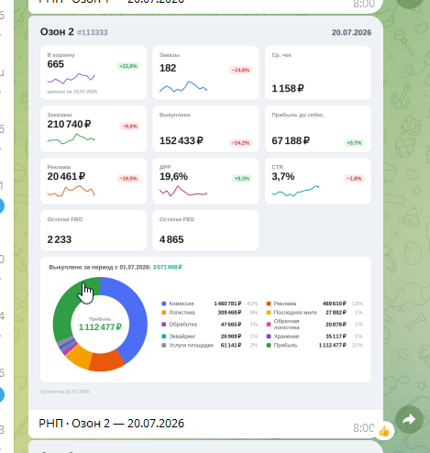
Task: Click the Обратная логистика legend label
Action: [287, 325]
